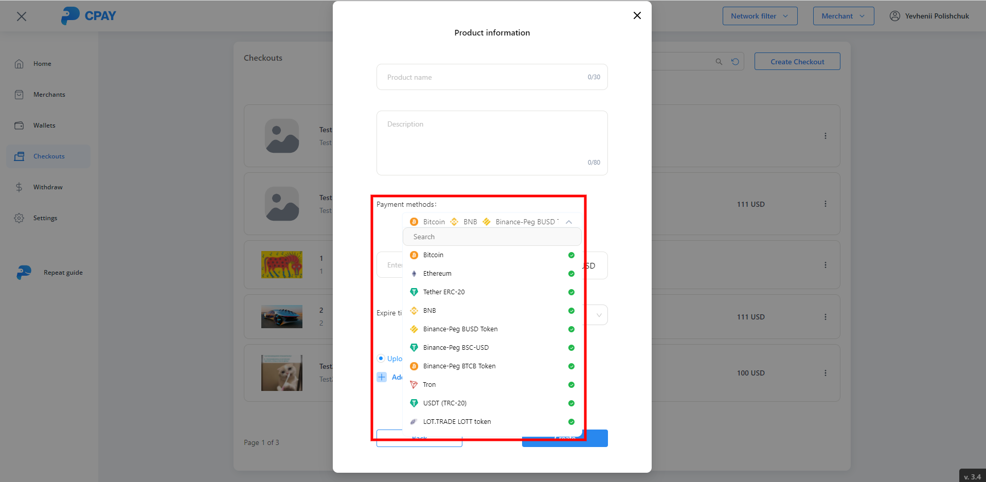Viewport: 986px width, 482px height.
Task: Open the Network filter dropdown
Action: pos(759,16)
